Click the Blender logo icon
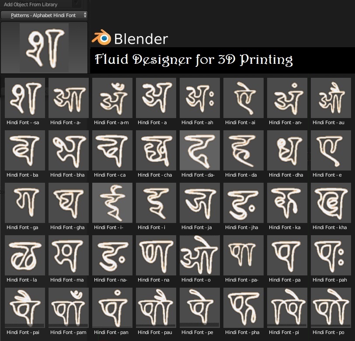 click(x=101, y=37)
